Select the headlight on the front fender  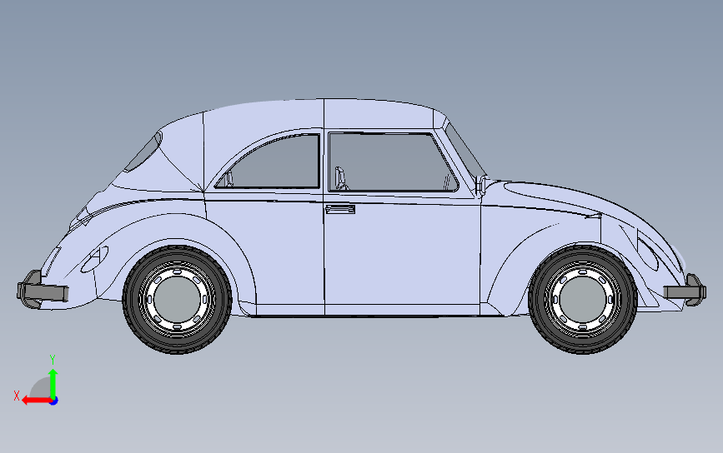pos(648,252)
